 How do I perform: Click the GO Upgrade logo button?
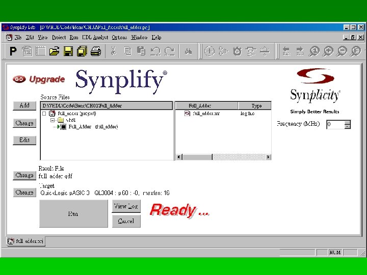39,79
